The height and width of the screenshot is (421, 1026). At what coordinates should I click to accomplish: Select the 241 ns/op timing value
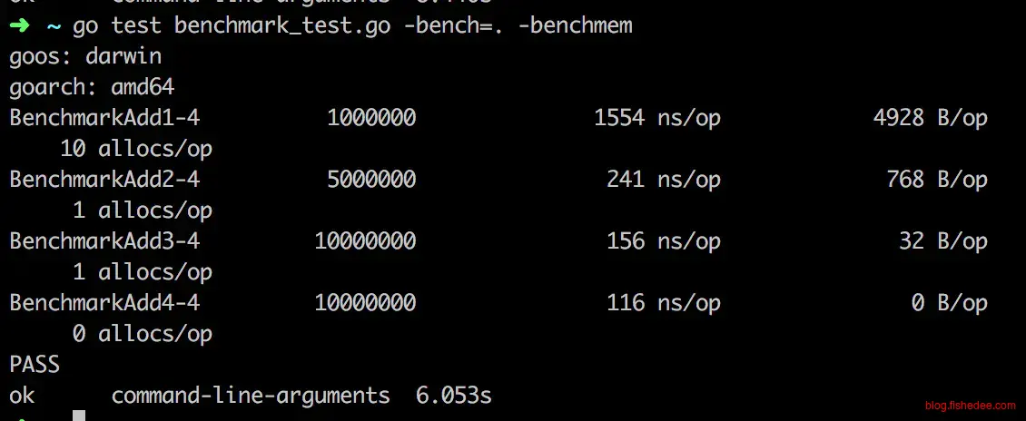coord(663,180)
